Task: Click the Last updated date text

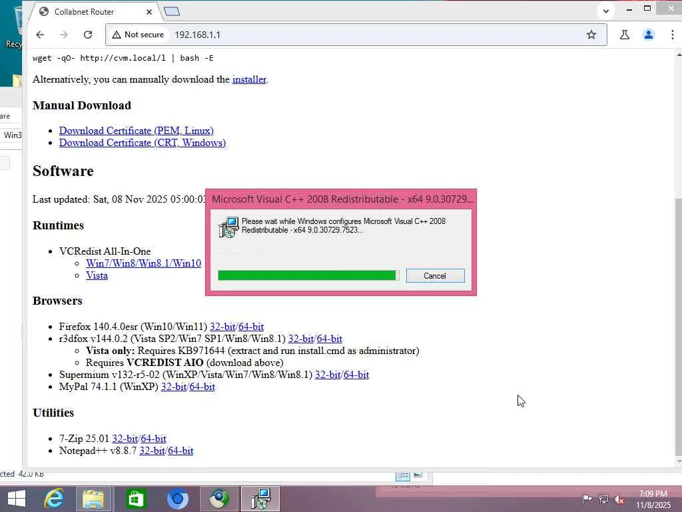Action: coord(119,199)
